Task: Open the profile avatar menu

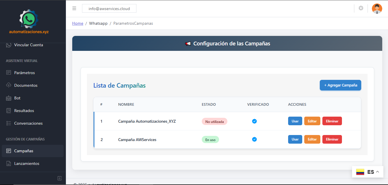Action: [377, 8]
